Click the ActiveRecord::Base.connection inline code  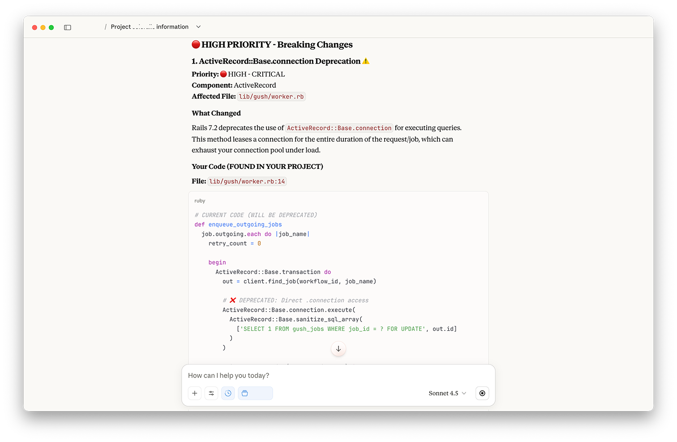click(339, 128)
